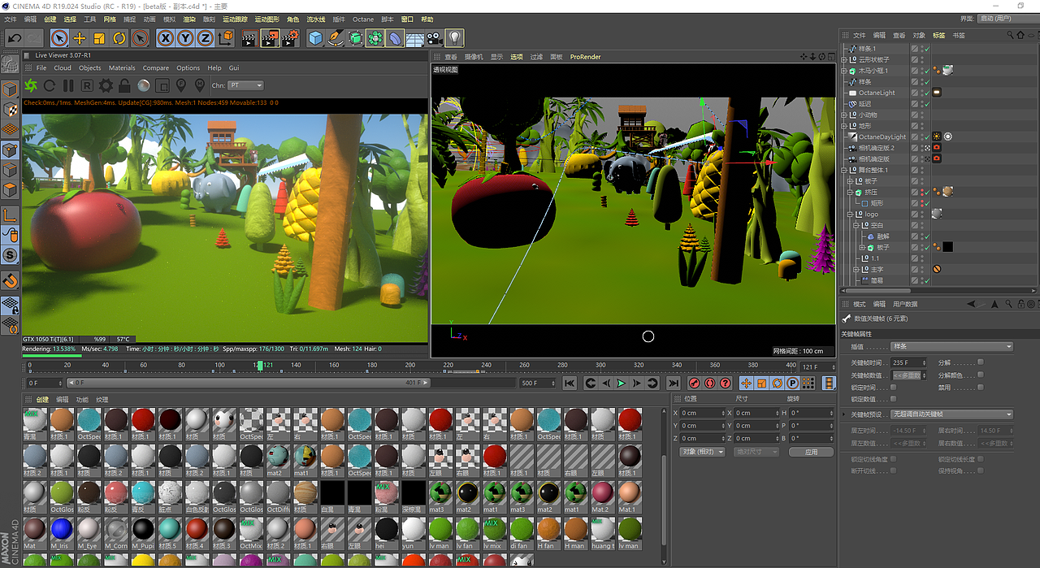Open the 对象 (相对) dropdown
Viewport: 1040px width, 568px height.
[702, 452]
